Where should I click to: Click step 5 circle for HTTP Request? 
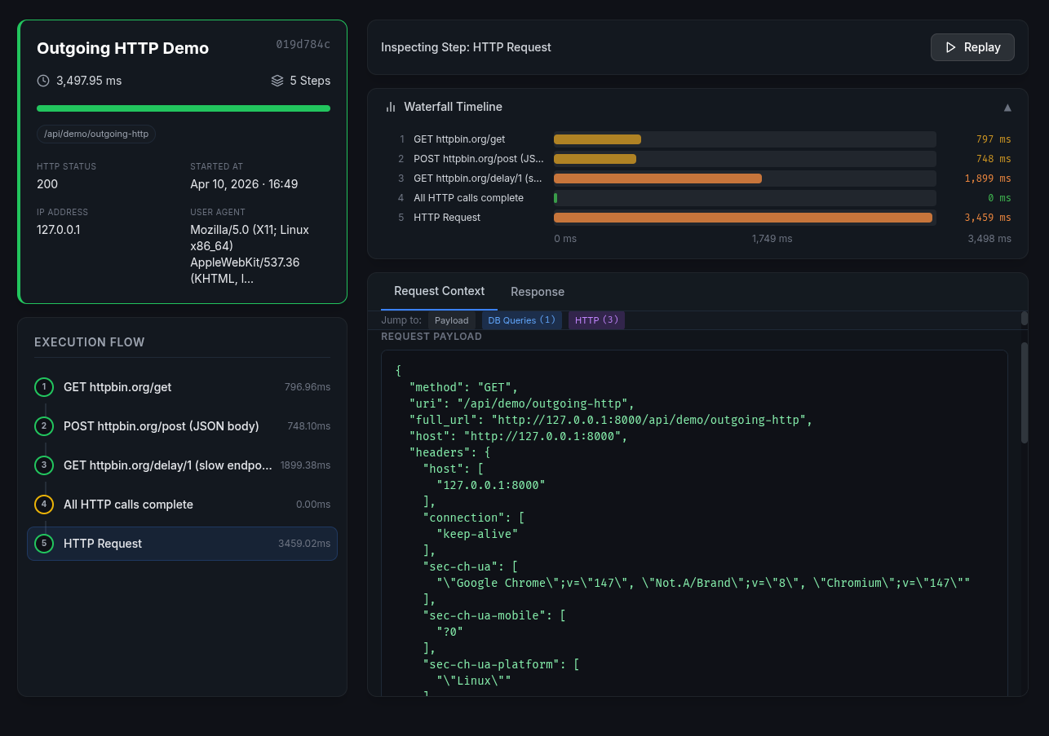pyautogui.click(x=44, y=544)
